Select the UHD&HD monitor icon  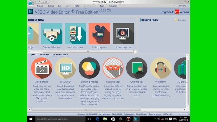(65, 68)
